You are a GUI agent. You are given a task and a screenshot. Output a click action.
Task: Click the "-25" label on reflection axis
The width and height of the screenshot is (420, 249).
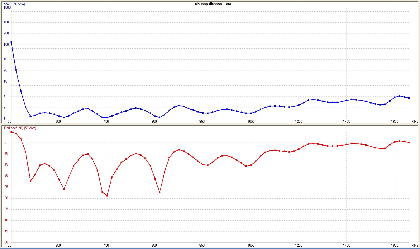(6, 187)
